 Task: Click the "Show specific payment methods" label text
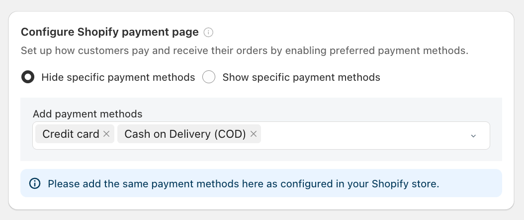point(301,77)
